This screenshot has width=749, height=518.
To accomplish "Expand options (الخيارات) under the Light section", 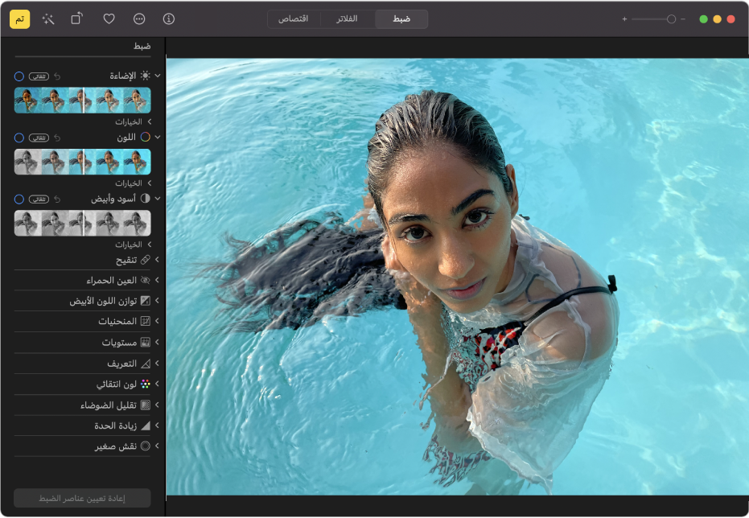I will click(x=149, y=121).
